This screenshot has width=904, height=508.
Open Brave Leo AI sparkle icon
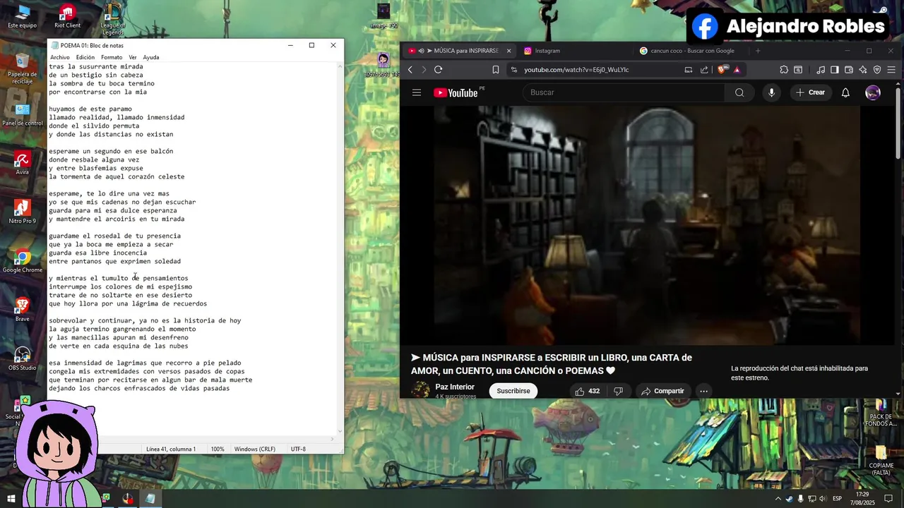[863, 70]
